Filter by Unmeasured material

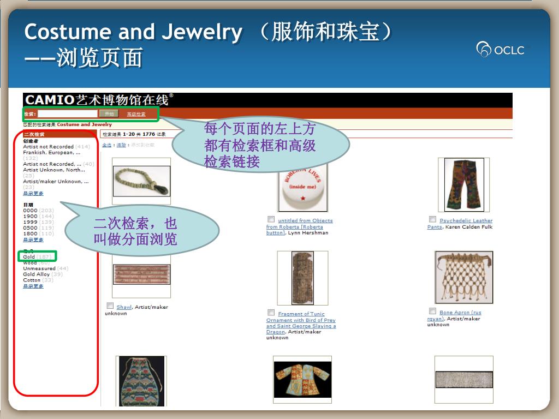[45, 268]
